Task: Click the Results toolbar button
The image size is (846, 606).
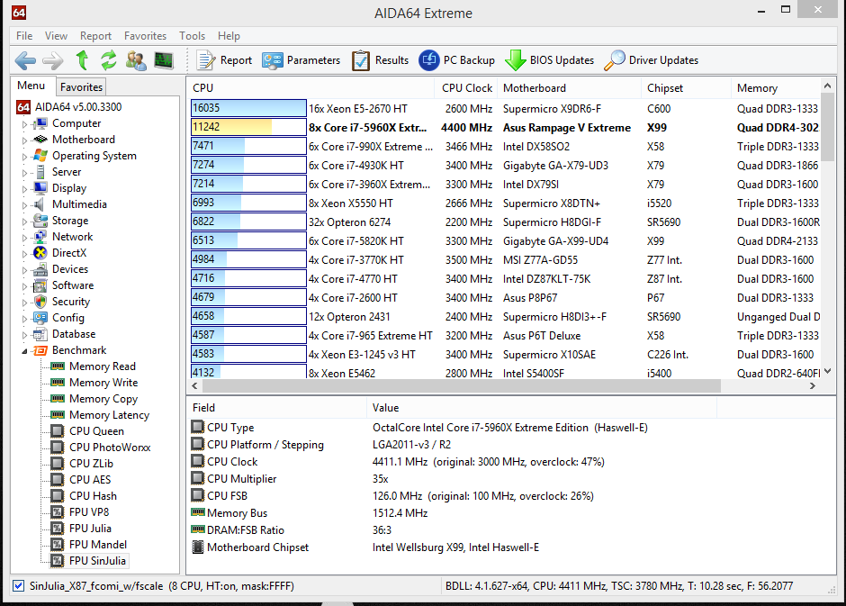Action: 380,60
